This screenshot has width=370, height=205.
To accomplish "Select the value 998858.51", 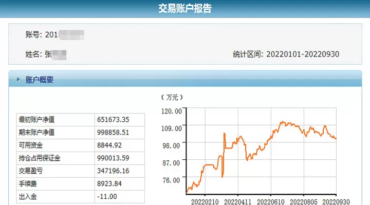I will 113,133.
